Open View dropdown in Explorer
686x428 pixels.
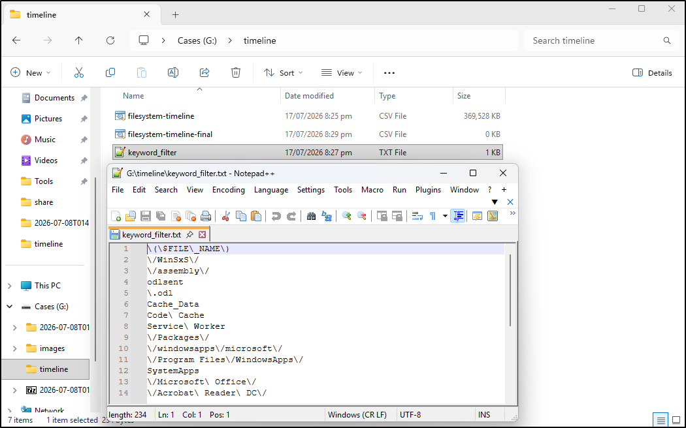coord(342,72)
